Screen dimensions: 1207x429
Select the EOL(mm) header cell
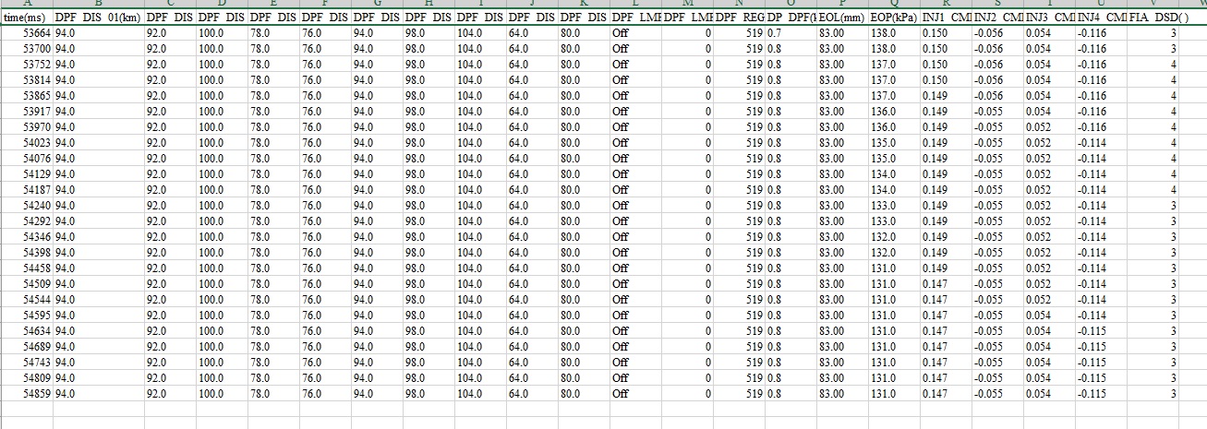[x=841, y=18]
